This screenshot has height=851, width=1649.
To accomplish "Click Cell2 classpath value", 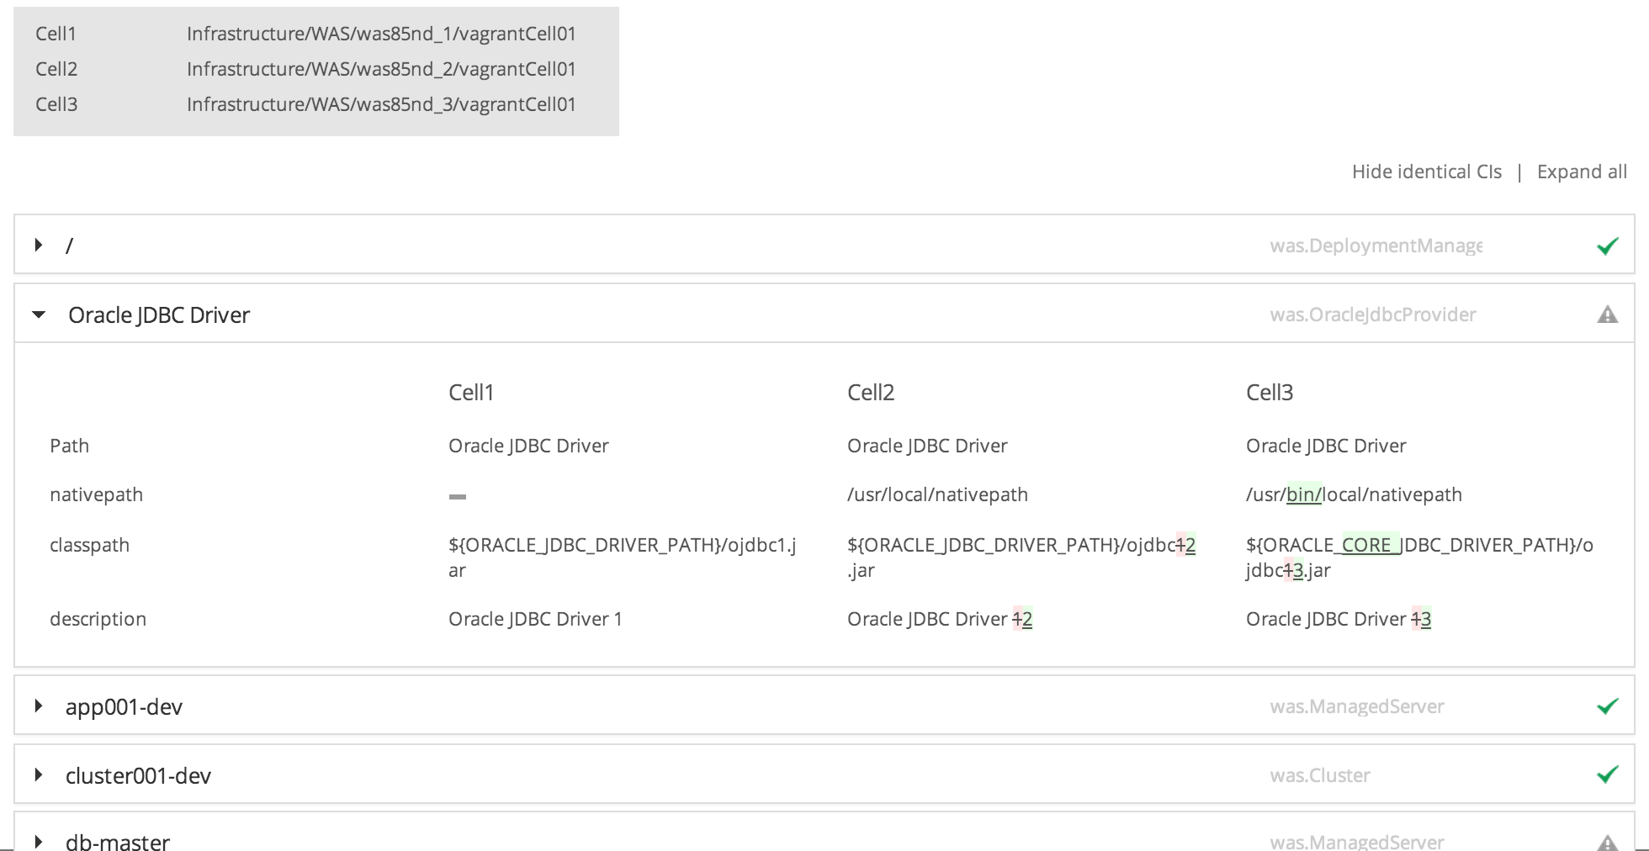I will (1021, 557).
